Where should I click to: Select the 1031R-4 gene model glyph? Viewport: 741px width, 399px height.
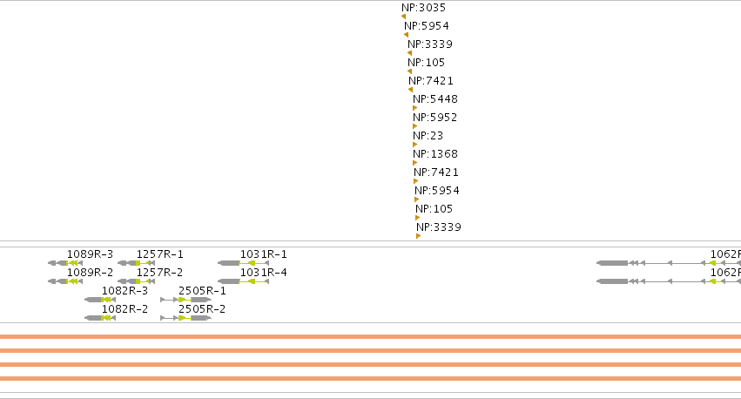[244, 281]
